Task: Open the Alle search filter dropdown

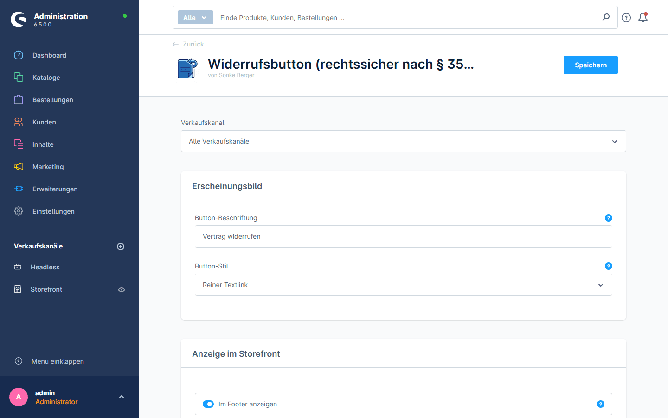Action: (195, 17)
